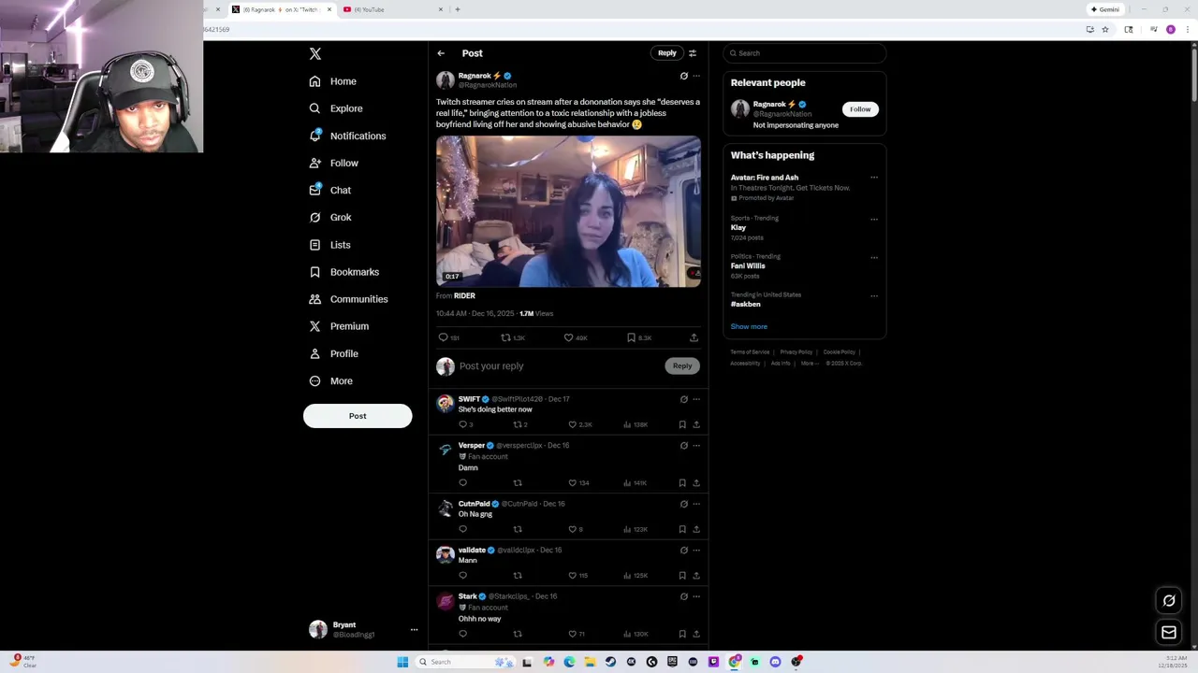Open Steam from the taskbar

tap(610, 662)
